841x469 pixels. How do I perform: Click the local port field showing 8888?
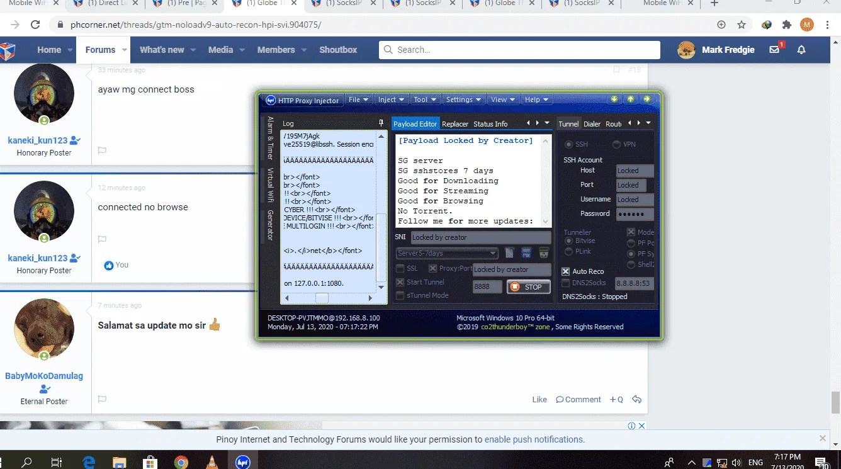487,287
